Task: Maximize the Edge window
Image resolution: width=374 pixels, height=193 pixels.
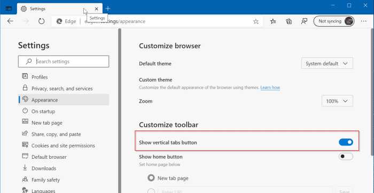Action: click(x=349, y=5)
